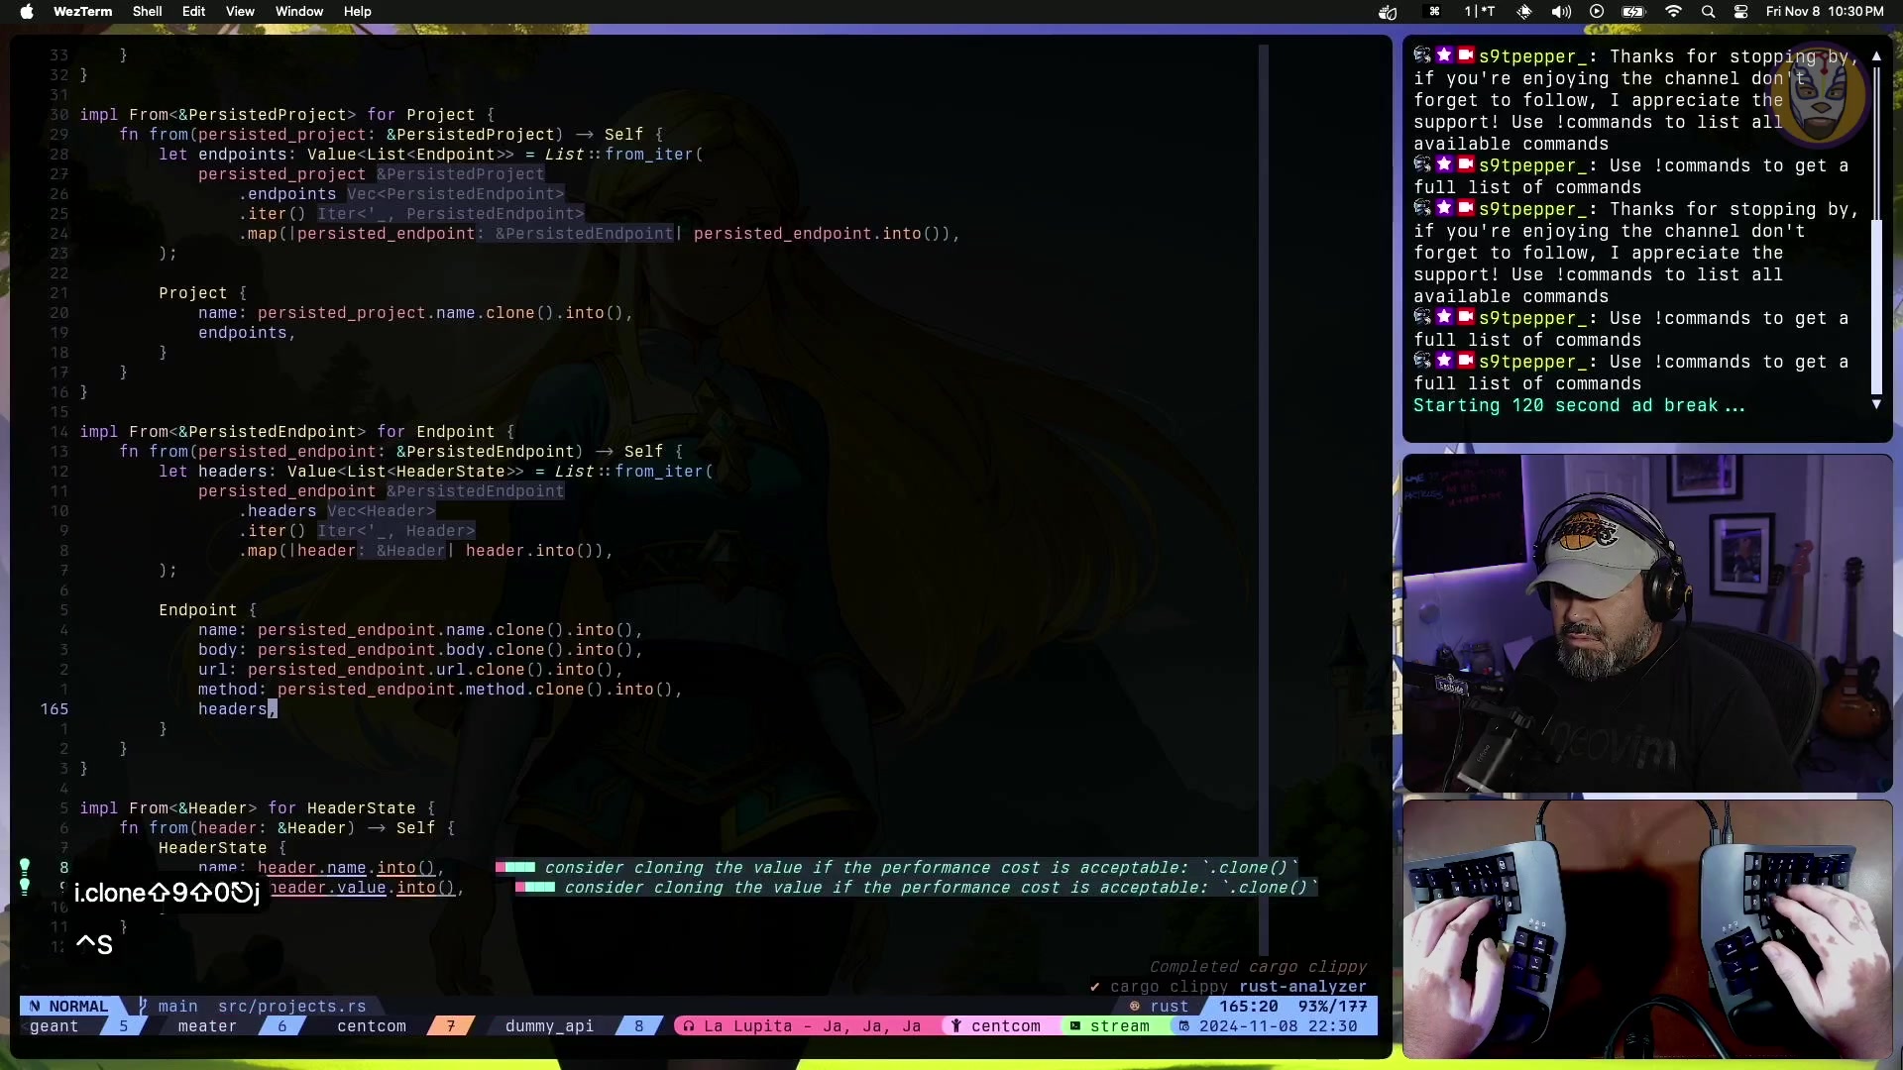Click 'Starting 120 second ad break' message
Screen dimensions: 1903x1070
point(1579,406)
